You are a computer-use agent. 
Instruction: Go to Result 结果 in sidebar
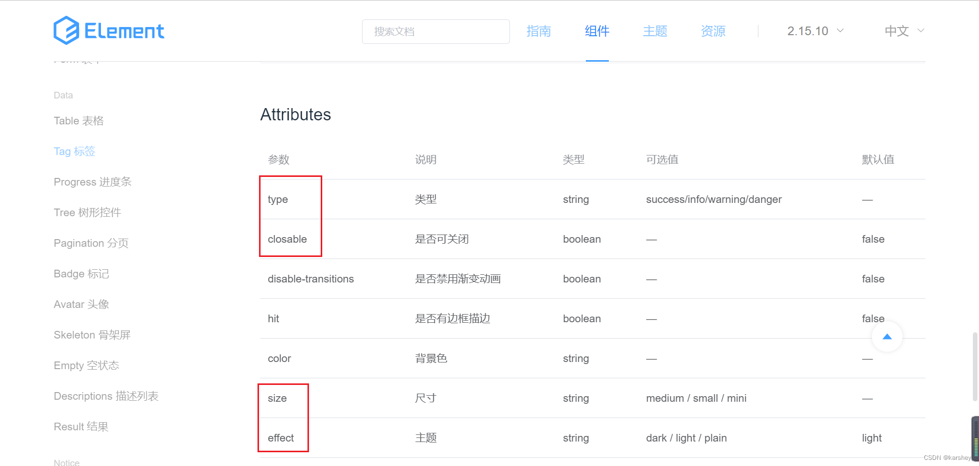pos(81,427)
